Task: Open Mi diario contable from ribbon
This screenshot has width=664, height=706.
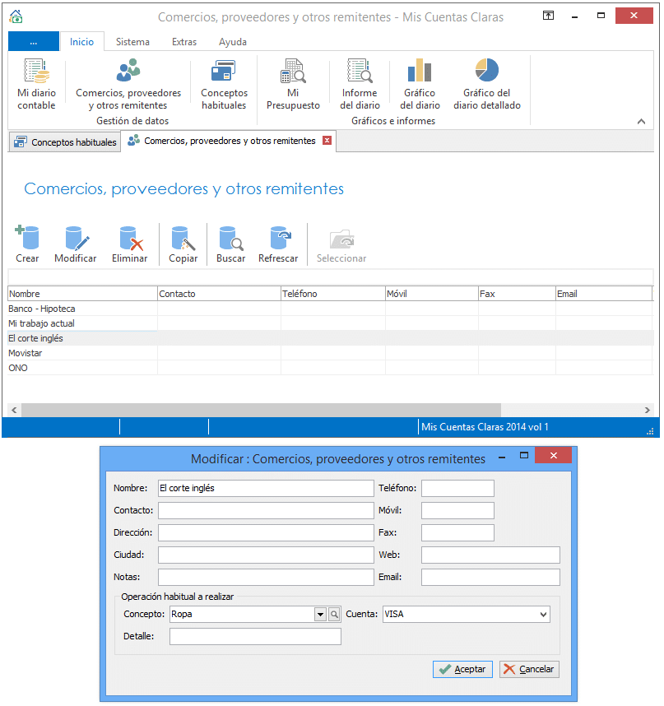Action: [x=36, y=85]
